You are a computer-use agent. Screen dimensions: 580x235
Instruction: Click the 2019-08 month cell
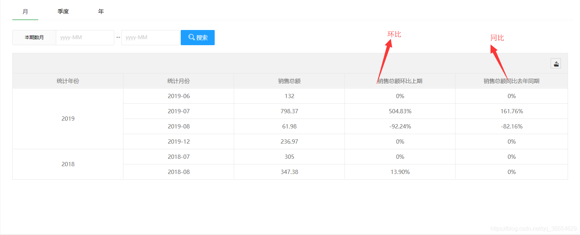[x=179, y=126]
